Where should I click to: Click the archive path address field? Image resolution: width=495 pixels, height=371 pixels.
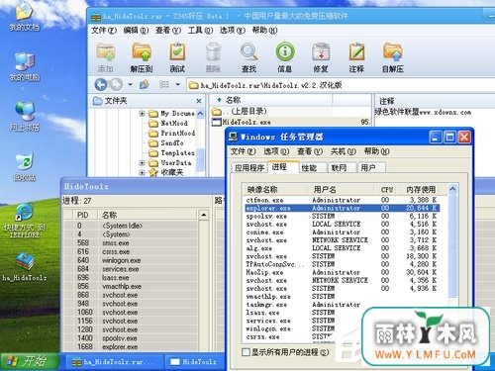pyautogui.click(x=340, y=85)
